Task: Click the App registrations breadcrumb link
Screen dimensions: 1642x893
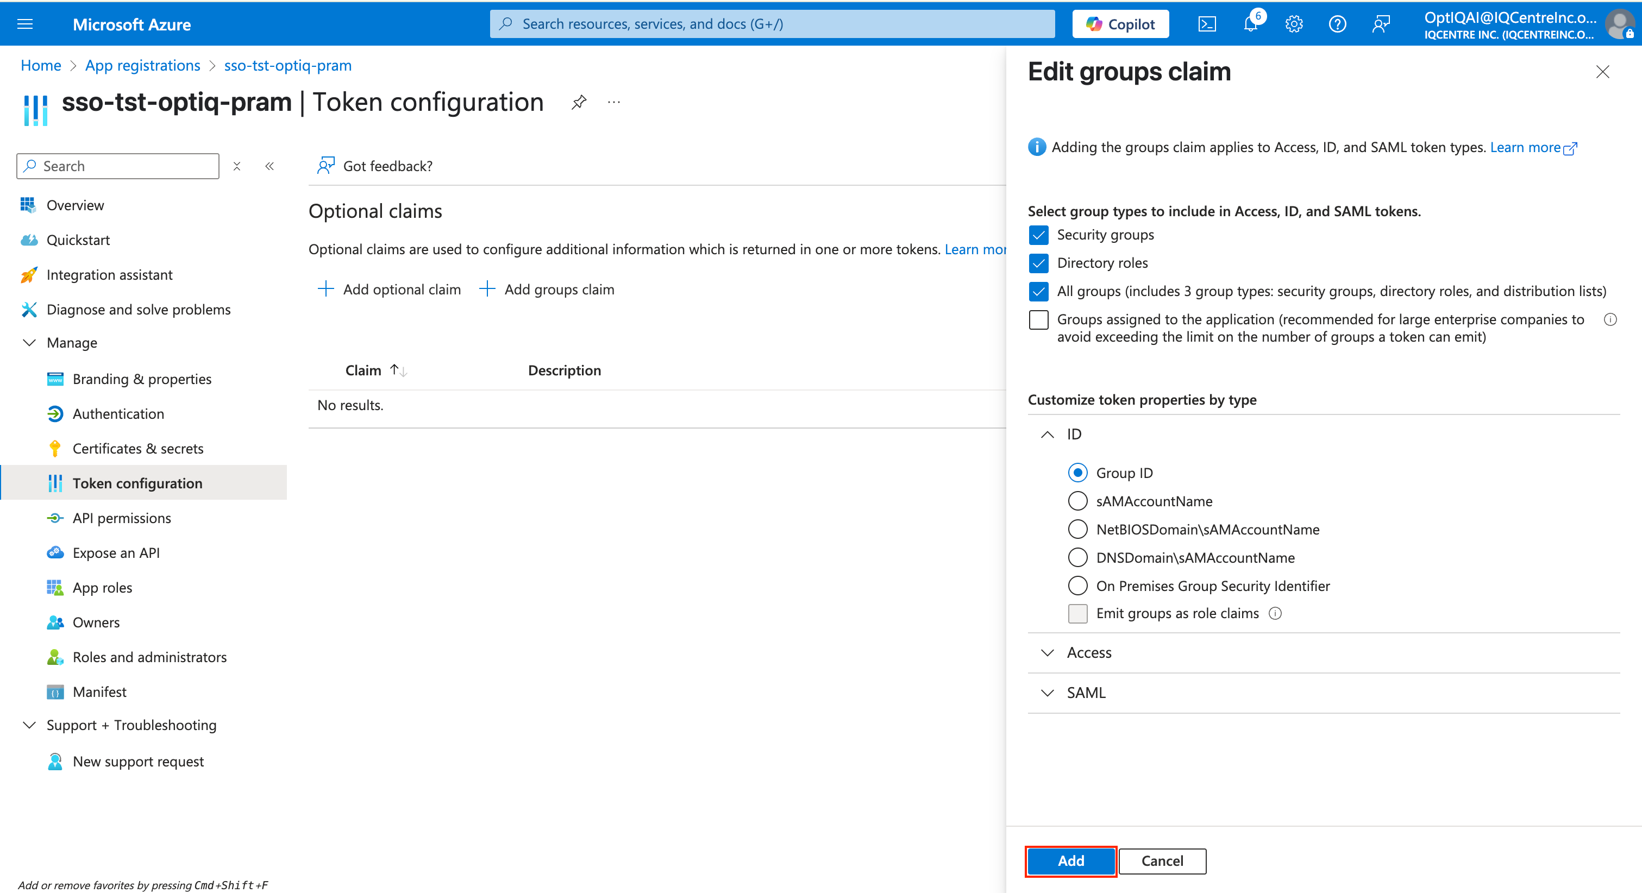Action: (143, 66)
